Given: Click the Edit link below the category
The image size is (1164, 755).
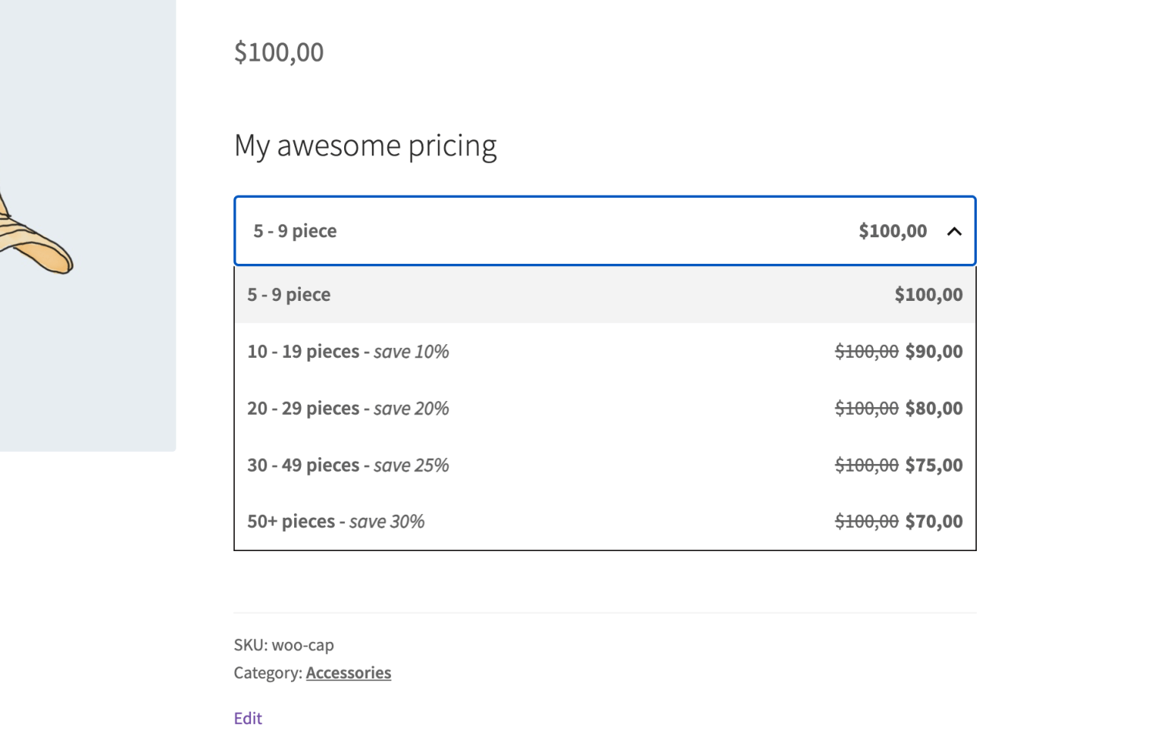Looking at the screenshot, I should click(x=248, y=718).
